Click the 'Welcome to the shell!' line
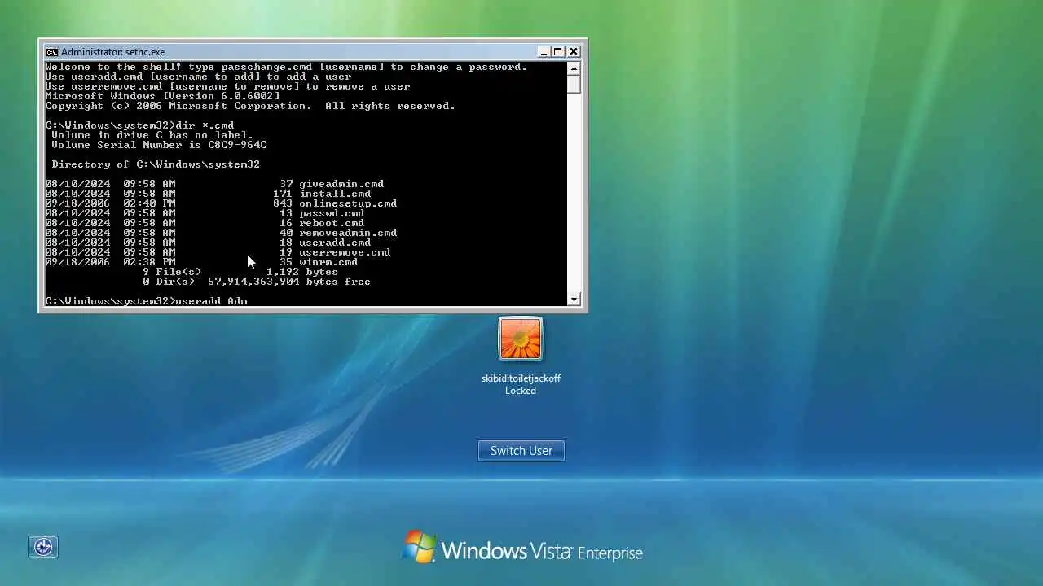Screen dimensions: 1043x586 pyautogui.click(x=286, y=67)
